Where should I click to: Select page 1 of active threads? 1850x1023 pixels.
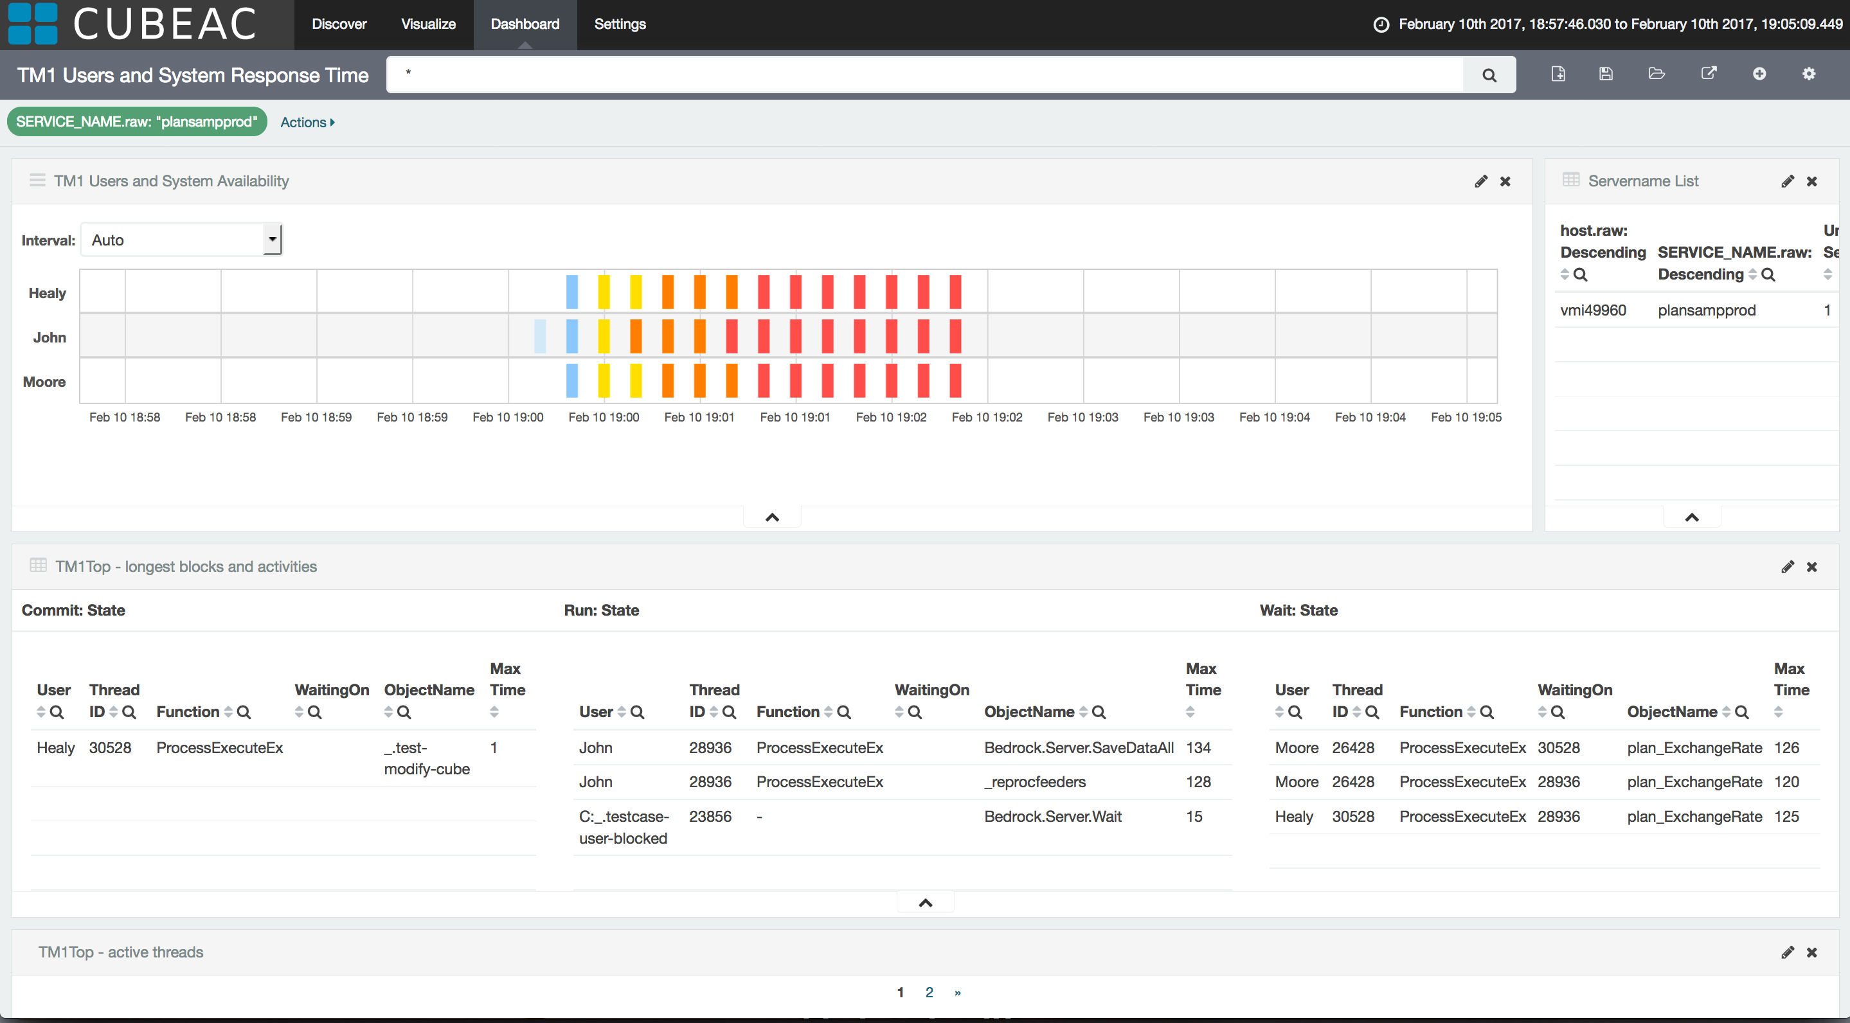[x=900, y=993]
